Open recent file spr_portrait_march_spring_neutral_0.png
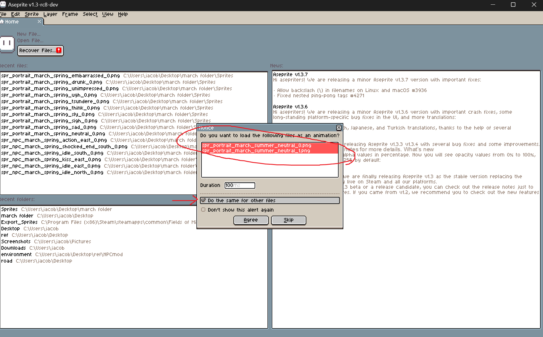This screenshot has width=543, height=337. tap(99, 134)
